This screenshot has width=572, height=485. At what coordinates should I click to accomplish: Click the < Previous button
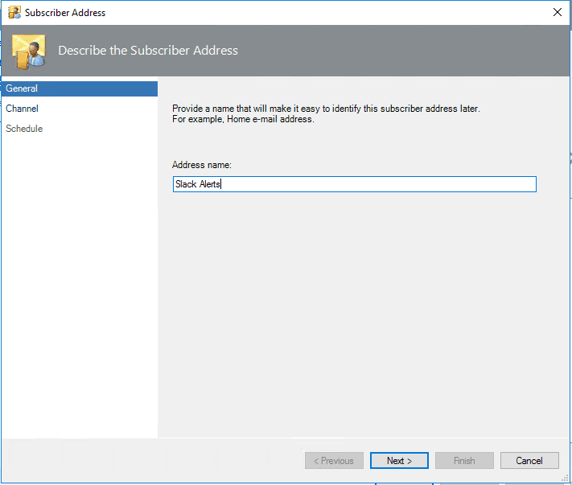pos(334,461)
